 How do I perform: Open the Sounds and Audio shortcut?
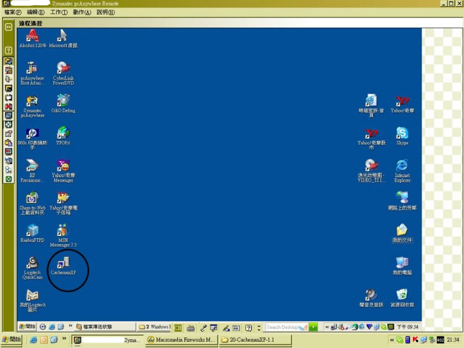371,298
